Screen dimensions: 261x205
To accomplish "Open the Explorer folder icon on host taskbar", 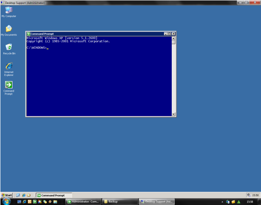I will pos(55,202).
